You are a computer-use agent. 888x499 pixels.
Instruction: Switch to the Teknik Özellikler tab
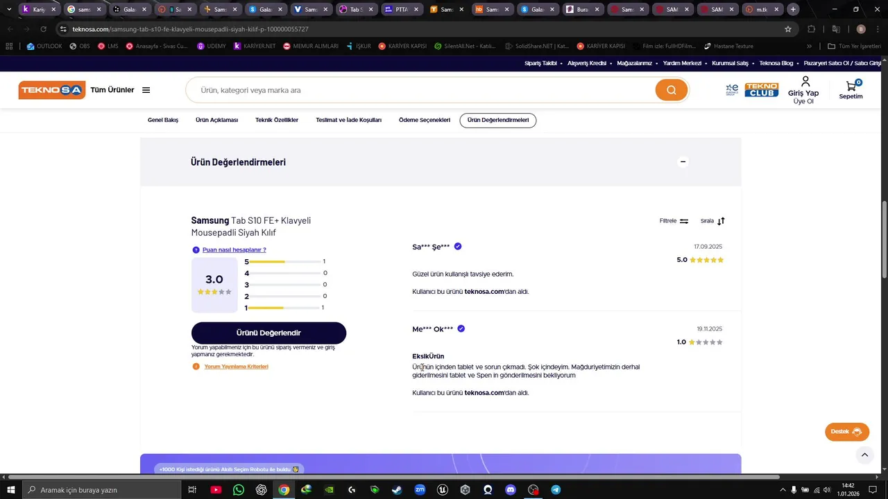tap(277, 120)
